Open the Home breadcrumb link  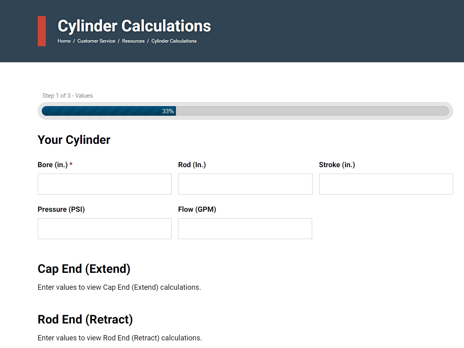(x=64, y=41)
